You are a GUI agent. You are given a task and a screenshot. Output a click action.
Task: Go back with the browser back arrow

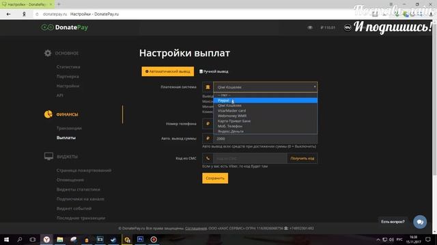point(8,14)
